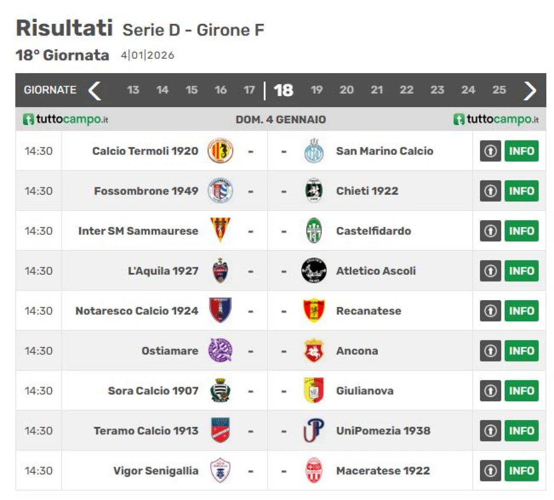
Task: Go to previous giornate with left chevron
Action: tap(95, 90)
